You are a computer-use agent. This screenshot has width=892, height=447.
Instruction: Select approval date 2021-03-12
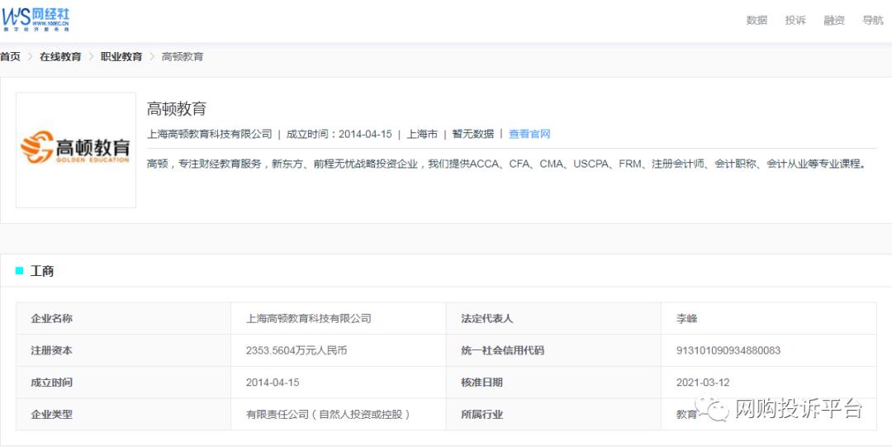(x=703, y=383)
